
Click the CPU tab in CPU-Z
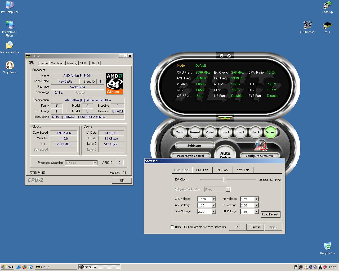pyautogui.click(x=31, y=63)
